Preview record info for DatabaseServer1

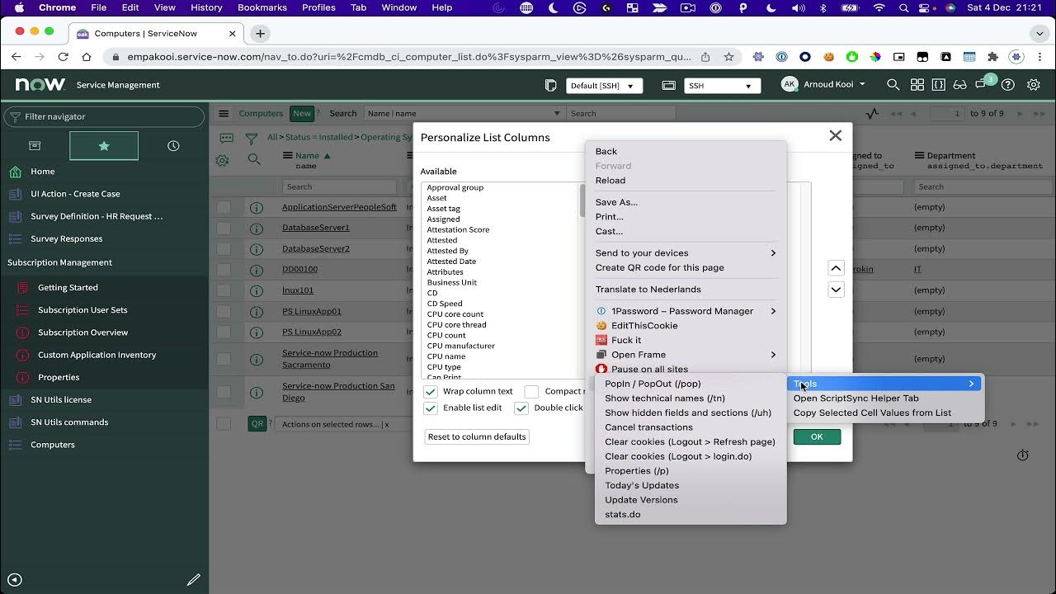[257, 228]
